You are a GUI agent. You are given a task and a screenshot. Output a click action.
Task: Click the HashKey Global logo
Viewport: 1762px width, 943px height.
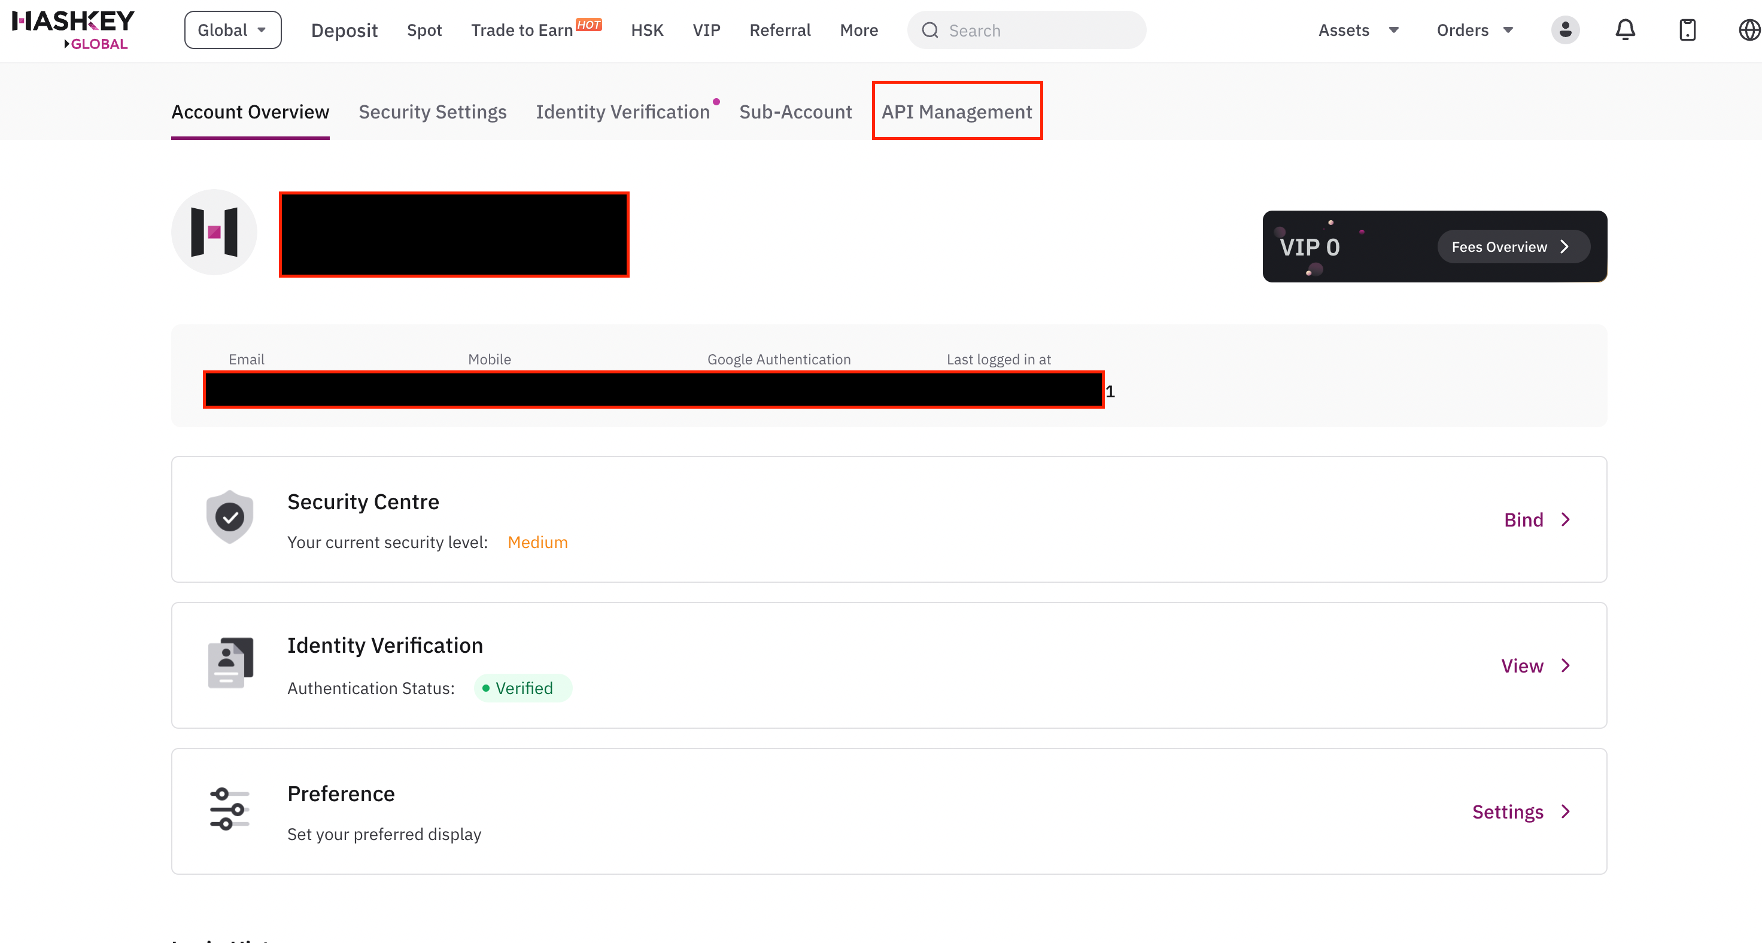point(73,29)
